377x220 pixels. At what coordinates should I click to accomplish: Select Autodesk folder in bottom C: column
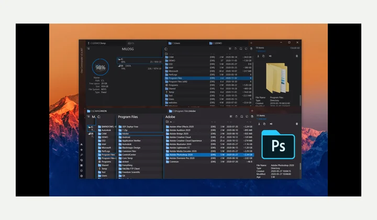[106, 130]
